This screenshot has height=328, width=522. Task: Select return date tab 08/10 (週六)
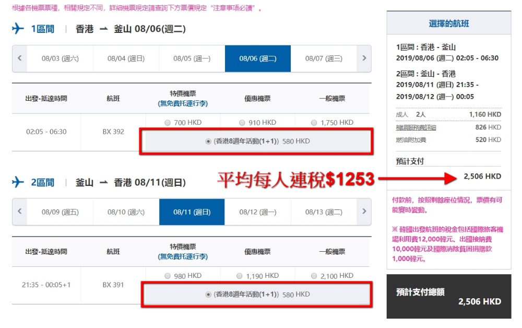pyautogui.click(x=126, y=212)
